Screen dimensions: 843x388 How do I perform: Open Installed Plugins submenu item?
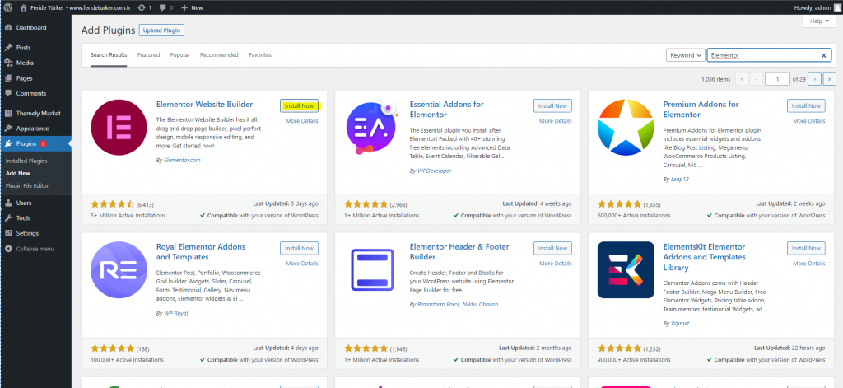[26, 161]
